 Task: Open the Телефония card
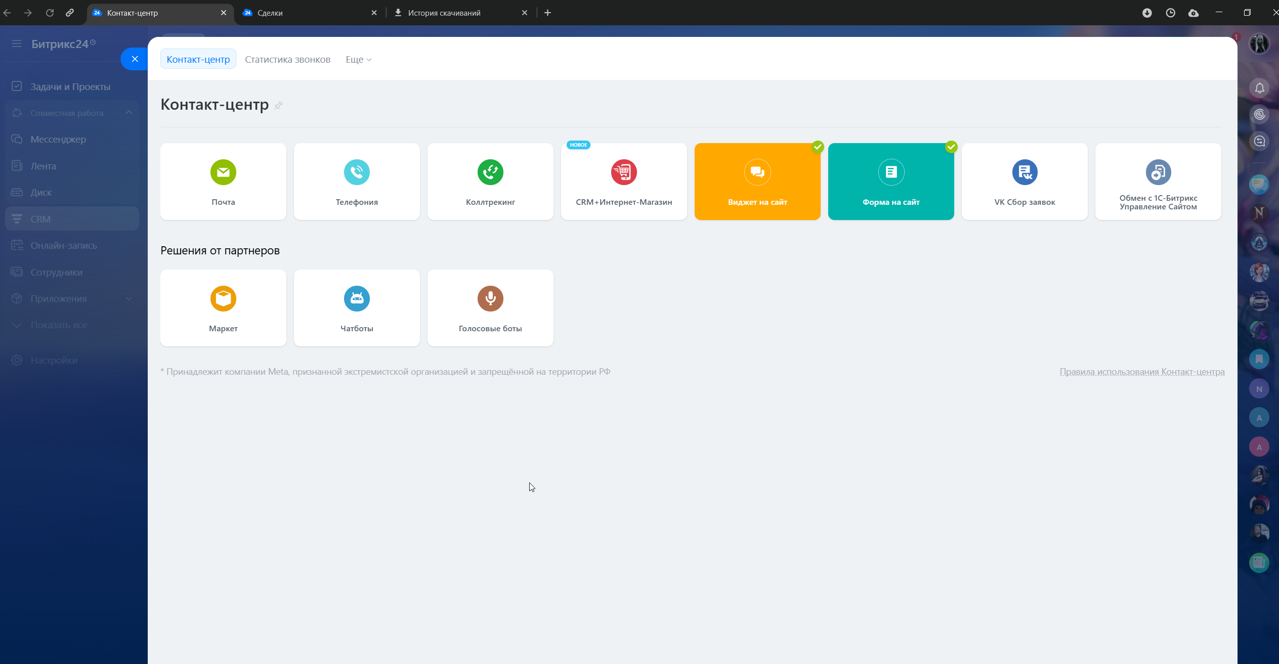point(357,182)
